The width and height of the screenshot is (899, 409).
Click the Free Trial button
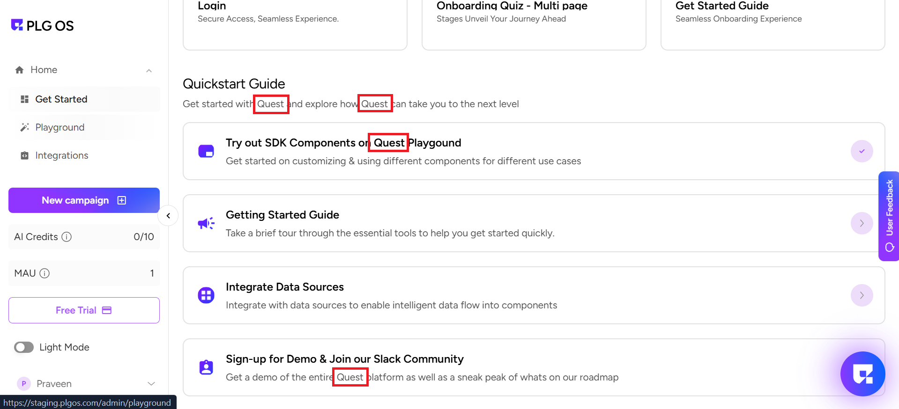click(84, 310)
